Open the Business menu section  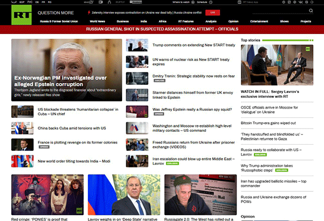116,21
